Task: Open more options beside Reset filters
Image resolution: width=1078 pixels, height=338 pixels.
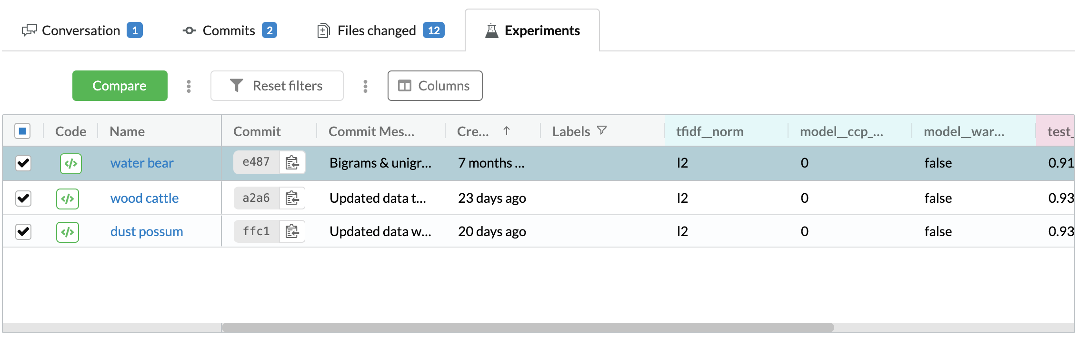Action: pos(365,86)
